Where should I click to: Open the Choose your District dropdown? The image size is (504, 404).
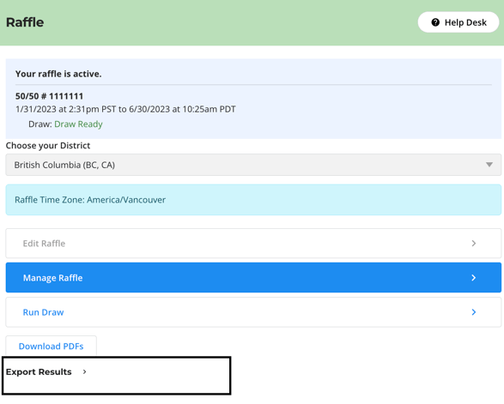point(253,165)
